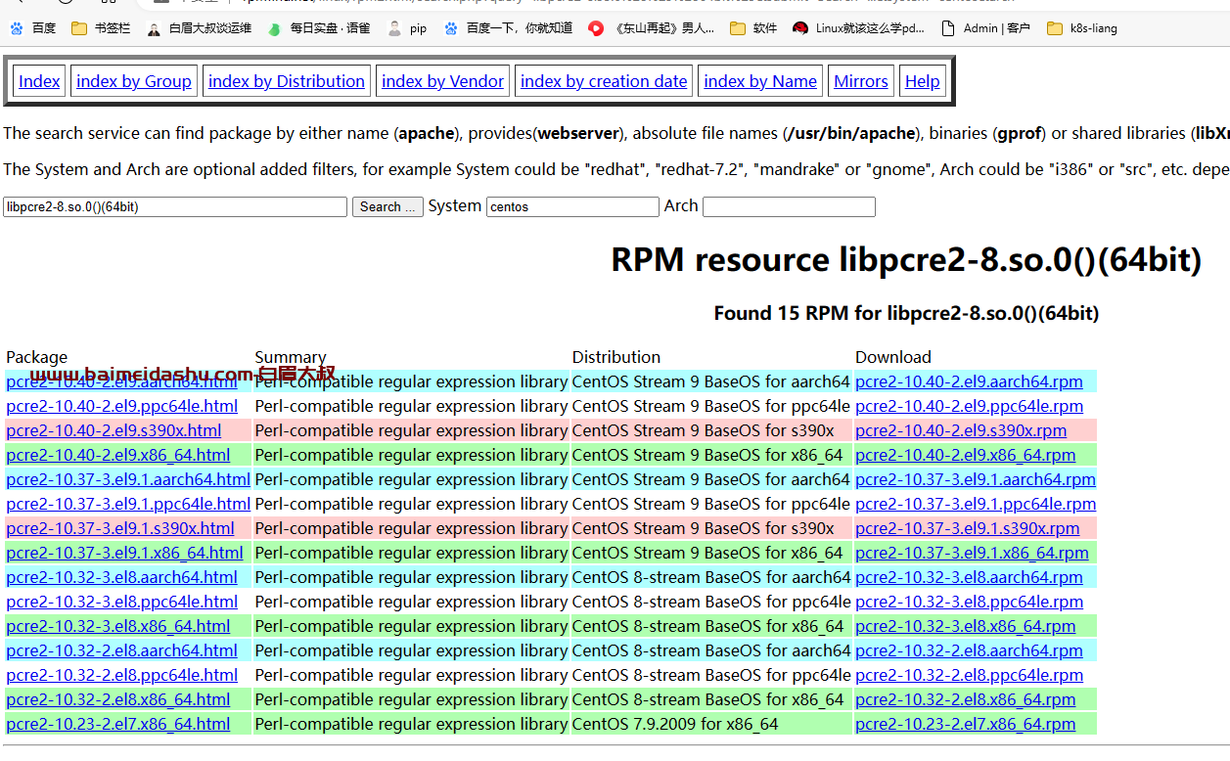Viewport: 1230px width, 761px height.
Task: Download pcre2-10.37-3.el9.1.x86_64.rpm
Action: (x=972, y=553)
